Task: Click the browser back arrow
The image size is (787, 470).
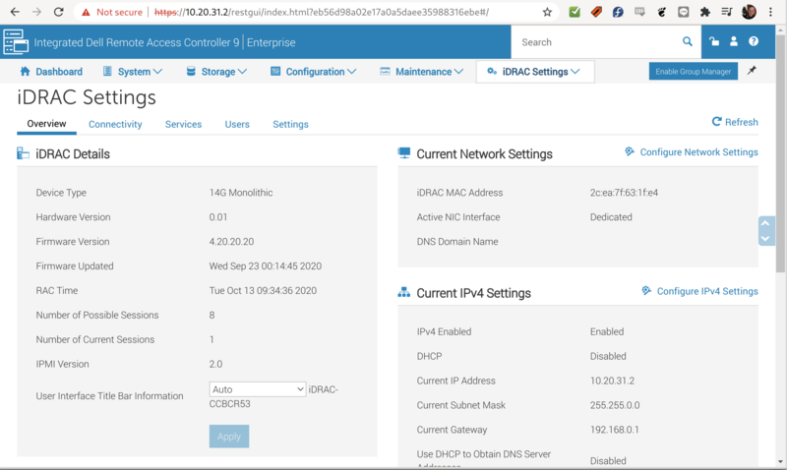Action: point(15,12)
